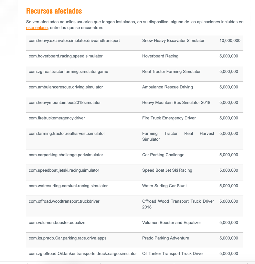The height and width of the screenshot is (264, 255).
Task: Click the "Recursos afectados" heading
Action: (x=54, y=11)
